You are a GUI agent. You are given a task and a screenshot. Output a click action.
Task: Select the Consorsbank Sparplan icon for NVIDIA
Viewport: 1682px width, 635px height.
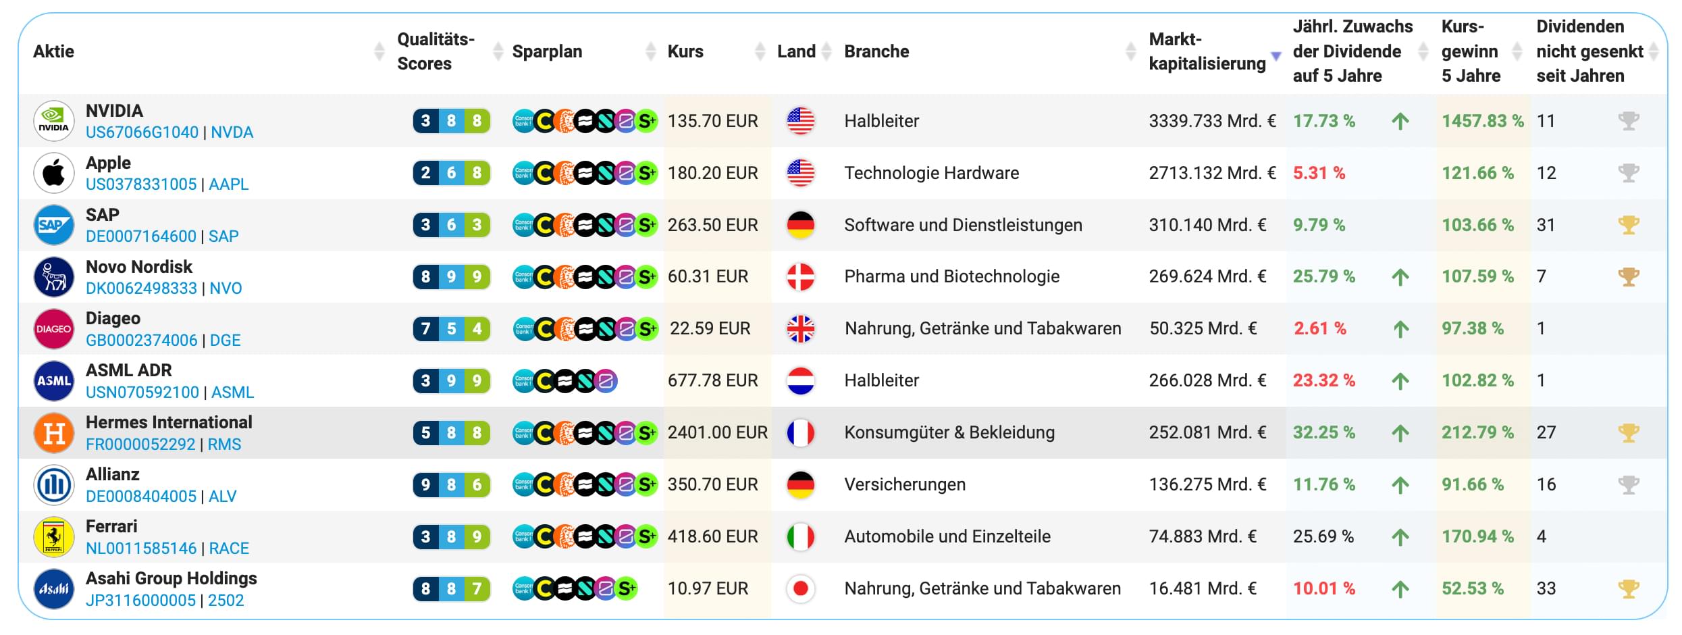[523, 121]
